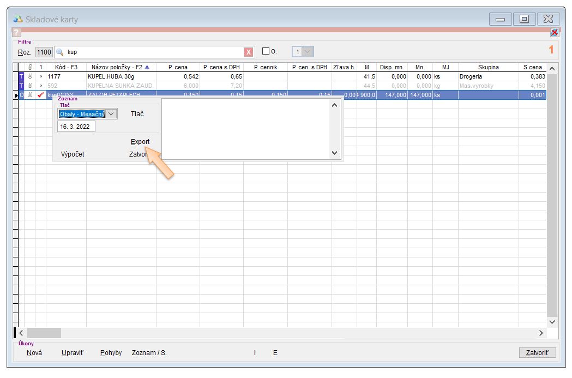572x378 pixels.
Task: Click the date field '16. 3. 2022'
Action: point(76,127)
